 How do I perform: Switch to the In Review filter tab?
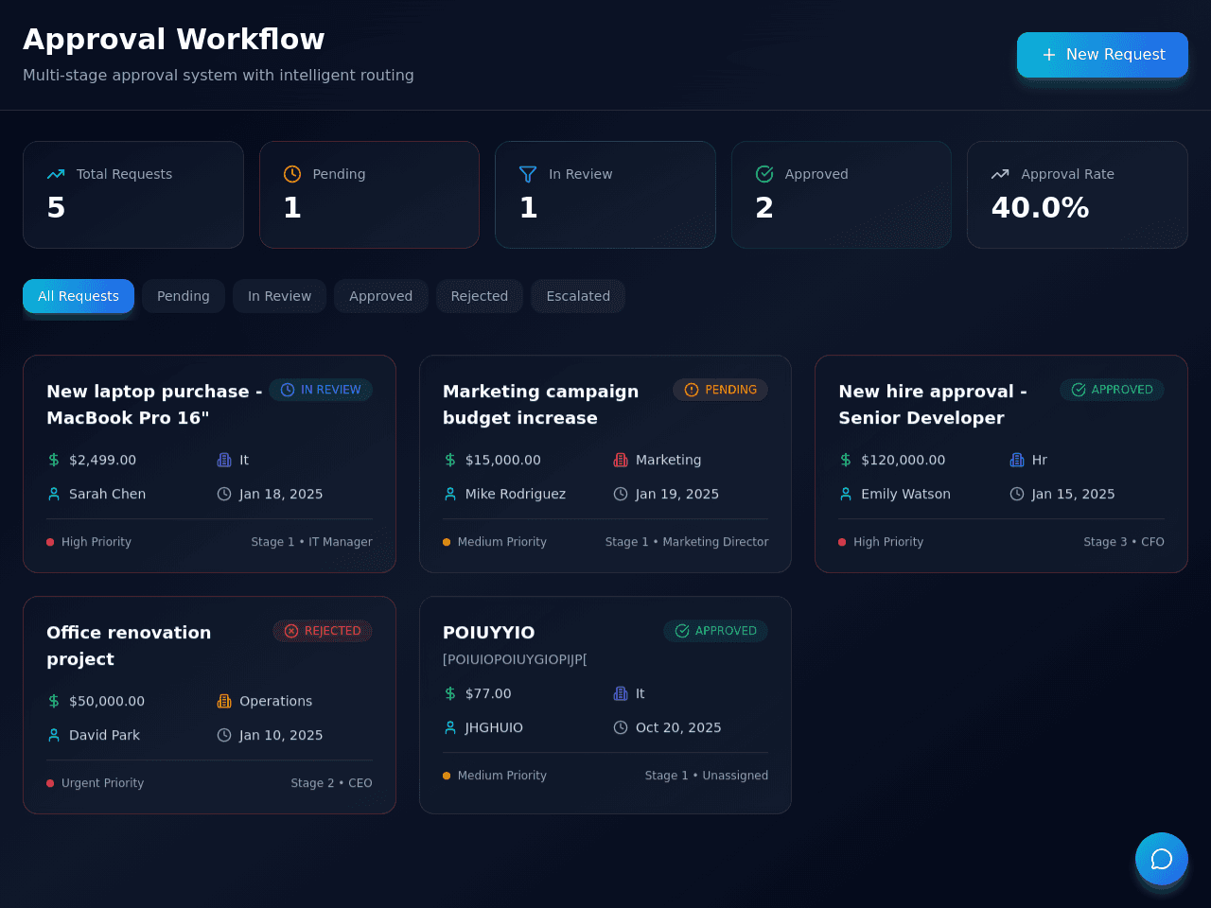(x=279, y=296)
